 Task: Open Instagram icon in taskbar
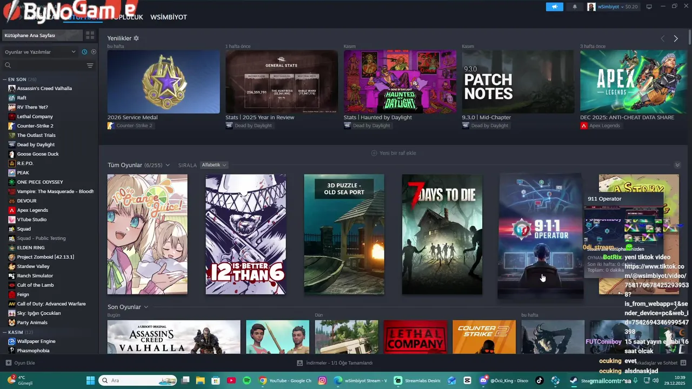322,380
